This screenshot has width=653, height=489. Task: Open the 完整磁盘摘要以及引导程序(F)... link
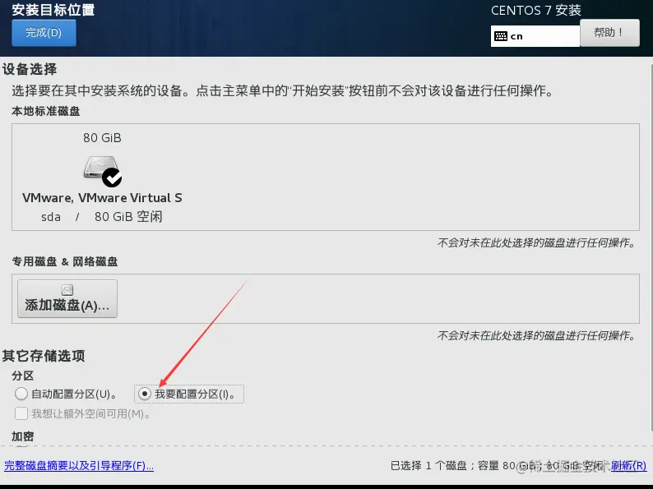tap(79, 466)
